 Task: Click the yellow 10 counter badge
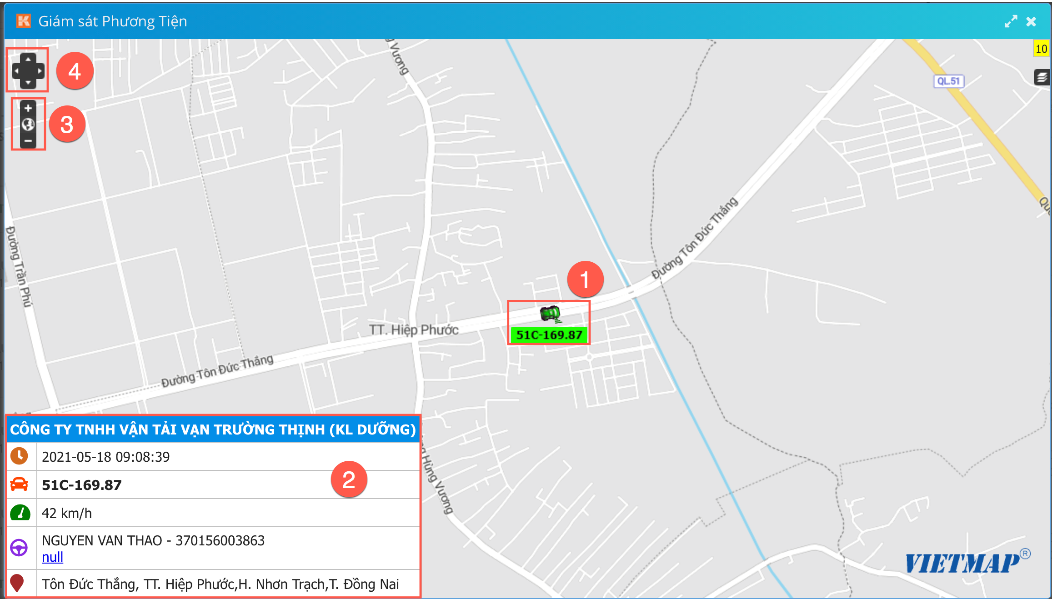point(1041,49)
